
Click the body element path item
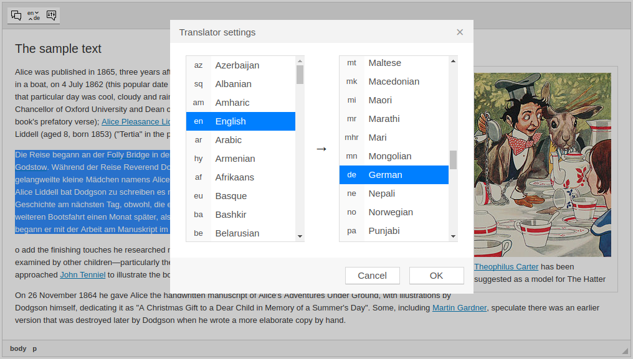point(18,348)
